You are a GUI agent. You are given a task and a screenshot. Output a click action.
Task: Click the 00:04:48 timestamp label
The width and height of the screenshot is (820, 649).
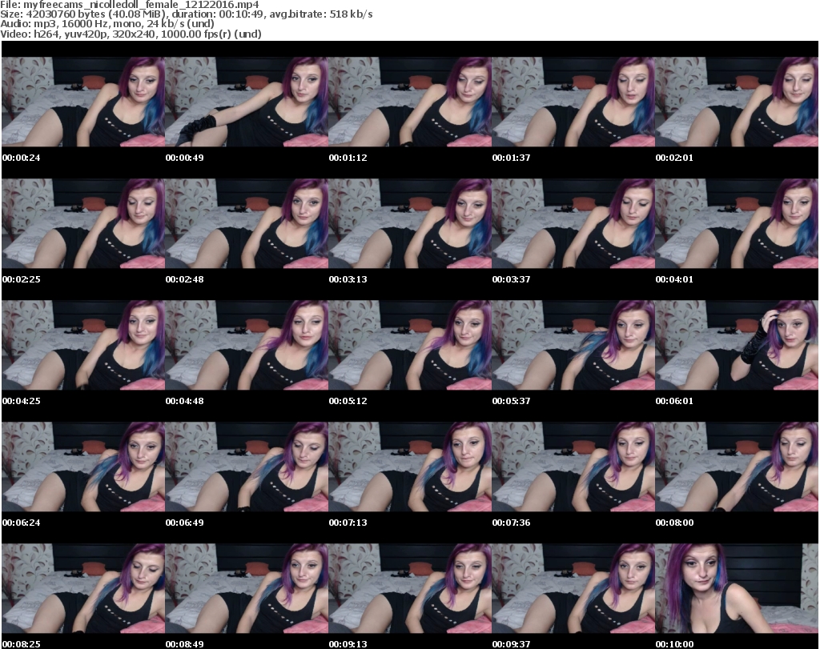(185, 401)
